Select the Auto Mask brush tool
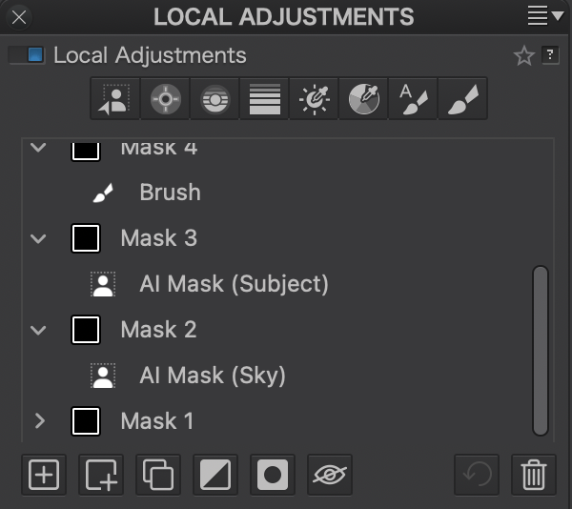The height and width of the screenshot is (509, 572). (x=413, y=99)
